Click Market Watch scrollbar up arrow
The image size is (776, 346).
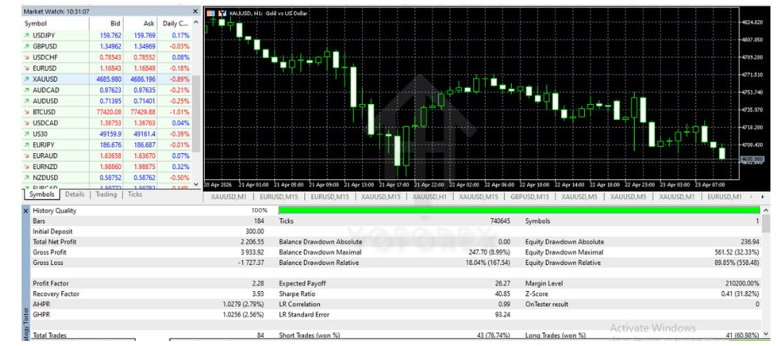click(x=196, y=22)
